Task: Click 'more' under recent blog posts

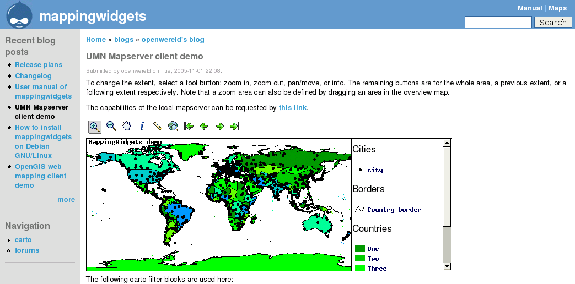Action: coord(66,199)
